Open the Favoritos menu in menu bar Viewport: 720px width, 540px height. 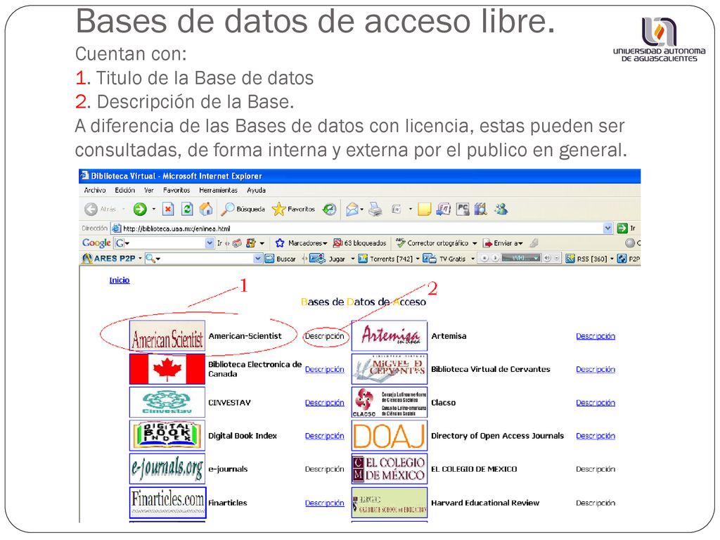click(176, 190)
